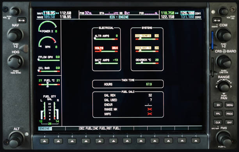Click the softkey arrow below INC FUEL

pyautogui.click(x=100, y=141)
